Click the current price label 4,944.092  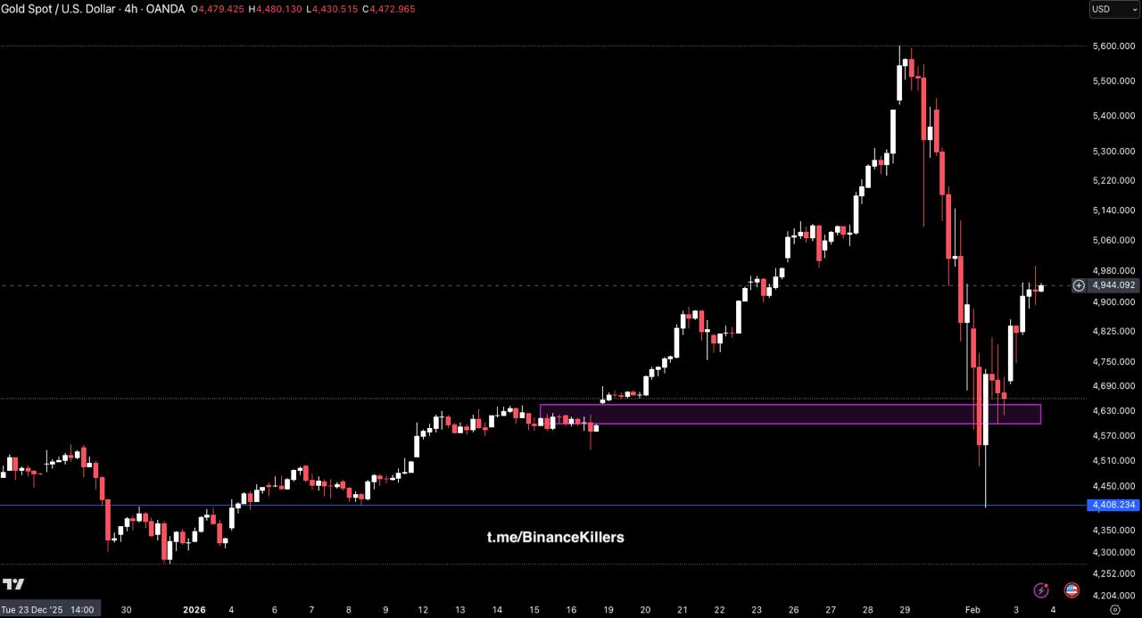tap(1113, 285)
